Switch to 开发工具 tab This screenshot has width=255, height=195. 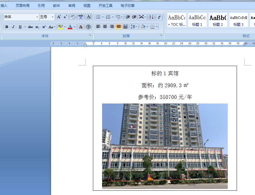[x=105, y=6]
